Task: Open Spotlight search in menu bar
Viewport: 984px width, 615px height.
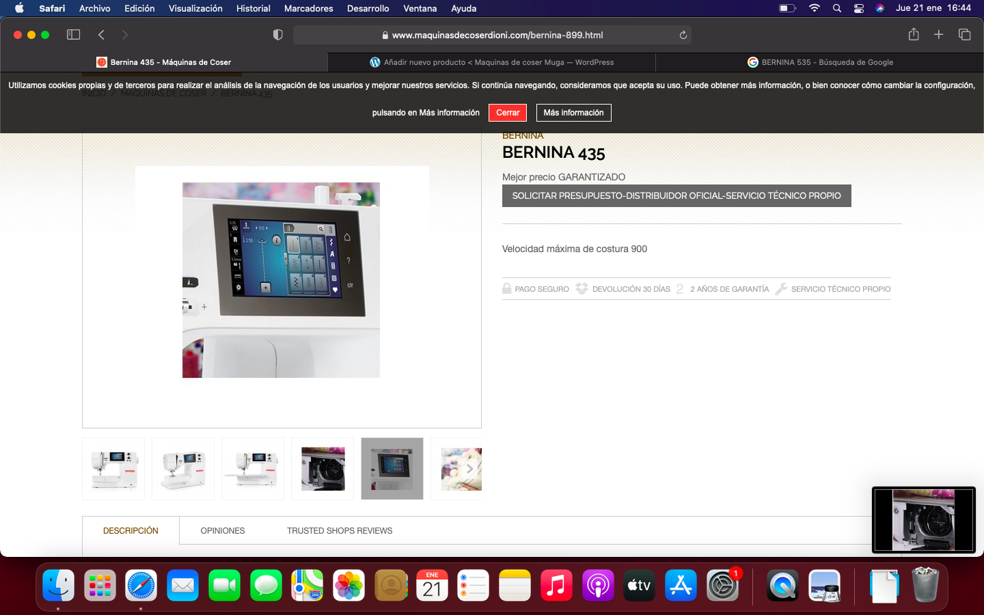Action: coord(837,8)
